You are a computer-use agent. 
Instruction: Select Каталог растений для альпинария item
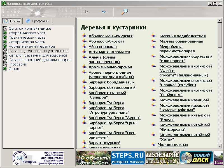click(40, 60)
